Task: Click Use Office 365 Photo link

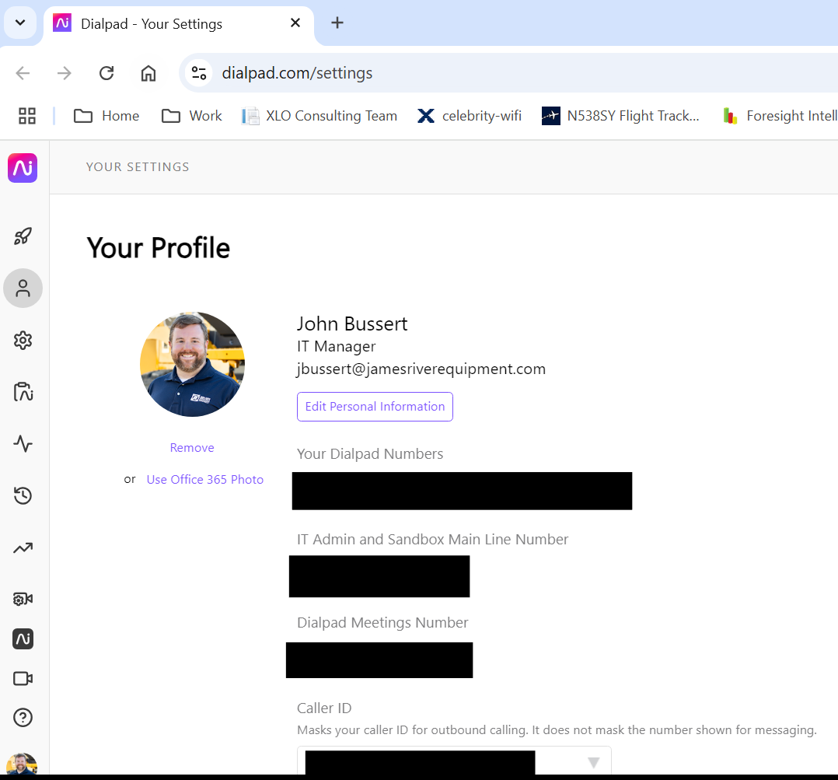Action: coord(204,480)
